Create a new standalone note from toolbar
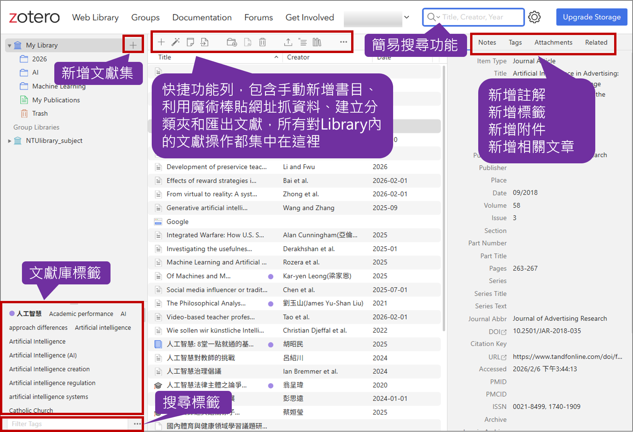Screen dimensions: 633x432 pos(190,42)
